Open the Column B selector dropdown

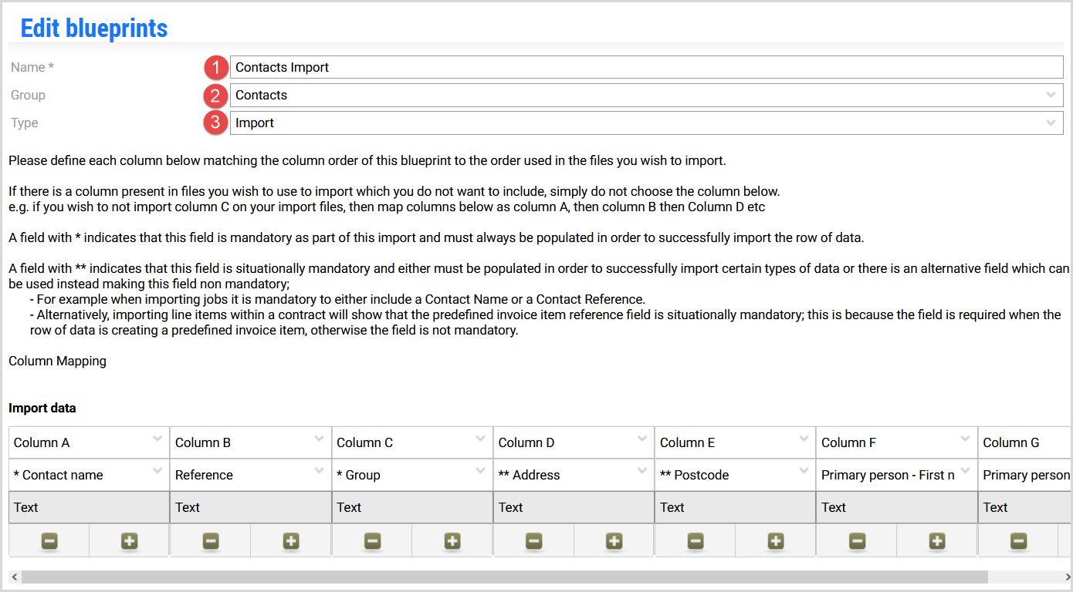251,442
